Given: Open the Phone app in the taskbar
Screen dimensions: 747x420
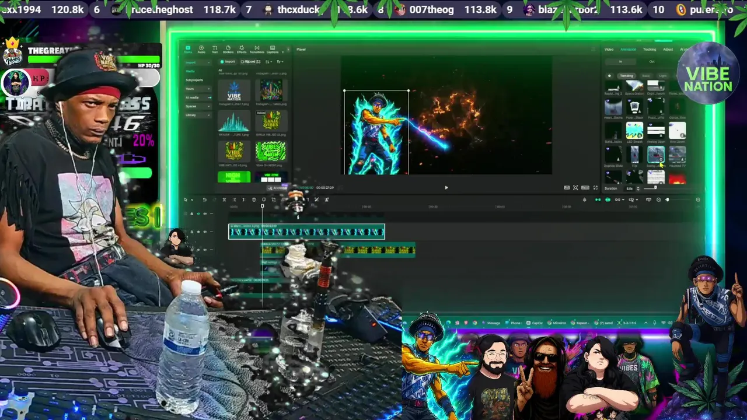Looking at the screenshot, I should 513,323.
